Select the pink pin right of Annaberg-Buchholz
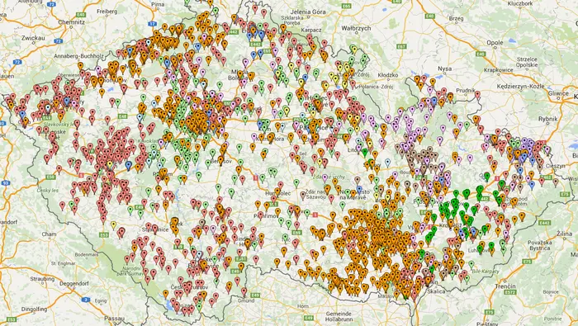The height and width of the screenshot is (326, 578). pos(98,69)
